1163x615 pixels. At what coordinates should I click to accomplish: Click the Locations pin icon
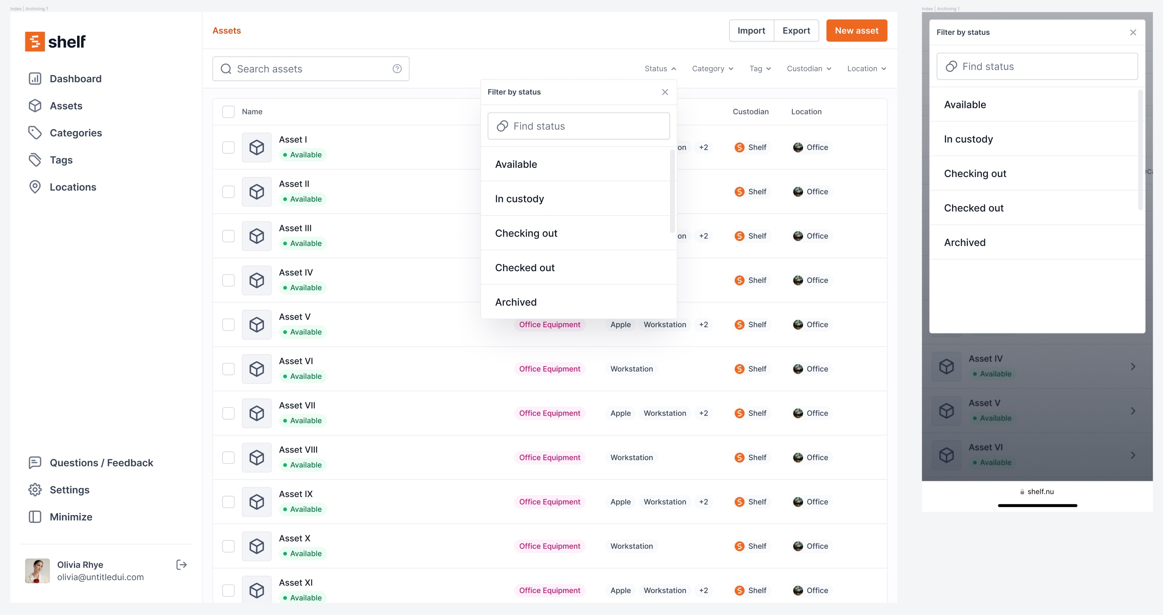[36, 187]
